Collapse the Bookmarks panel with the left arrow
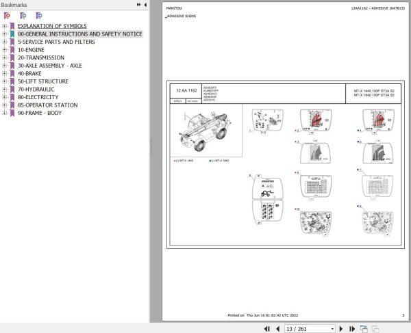411x333 pixels. [x=145, y=5]
